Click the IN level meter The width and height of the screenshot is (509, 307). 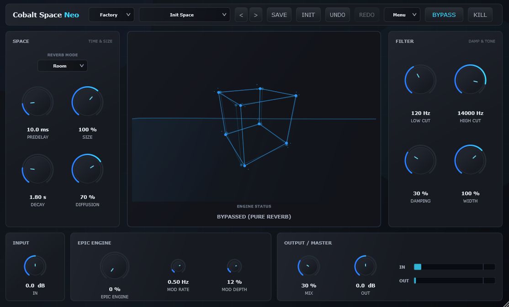(x=455, y=267)
